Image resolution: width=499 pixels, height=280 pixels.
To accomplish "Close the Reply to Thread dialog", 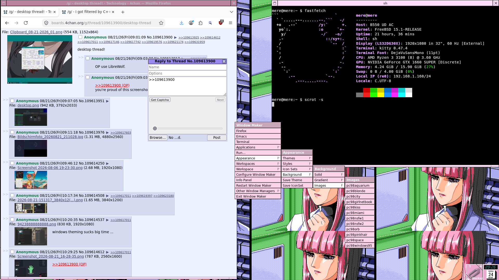I will (x=224, y=61).
